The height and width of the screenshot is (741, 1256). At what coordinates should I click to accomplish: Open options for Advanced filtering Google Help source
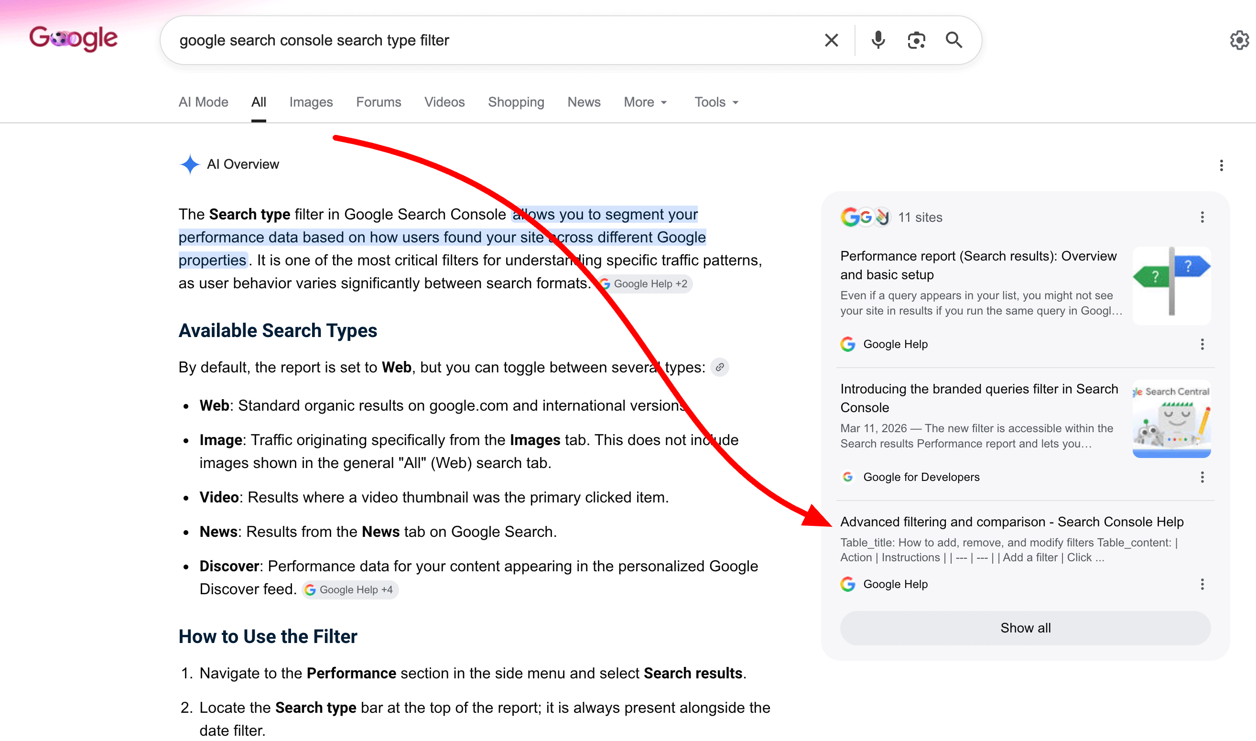tap(1202, 584)
